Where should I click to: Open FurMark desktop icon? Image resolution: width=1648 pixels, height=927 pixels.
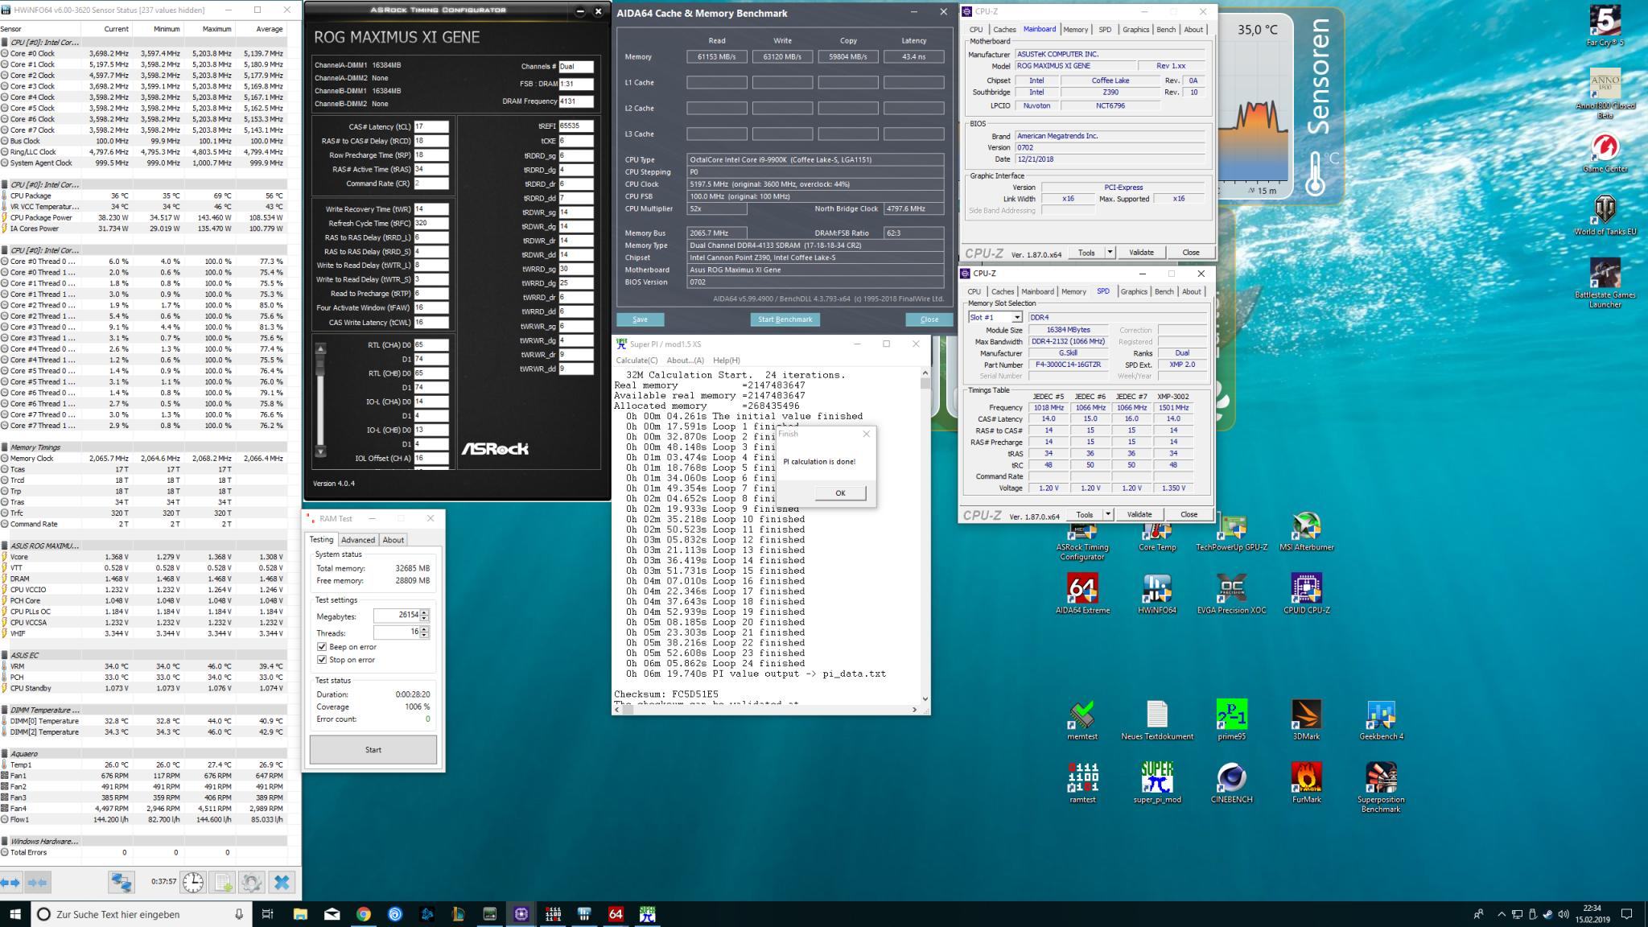tap(1306, 782)
